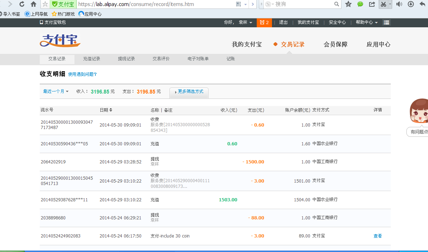Open the screenshot scissors tool
Screen dimensions: 428x252
[x=383, y=4]
